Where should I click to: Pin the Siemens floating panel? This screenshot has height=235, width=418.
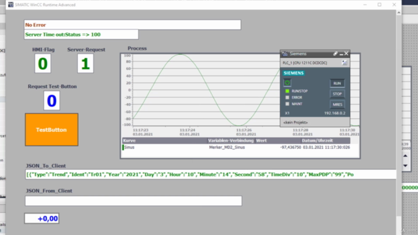tap(335, 54)
